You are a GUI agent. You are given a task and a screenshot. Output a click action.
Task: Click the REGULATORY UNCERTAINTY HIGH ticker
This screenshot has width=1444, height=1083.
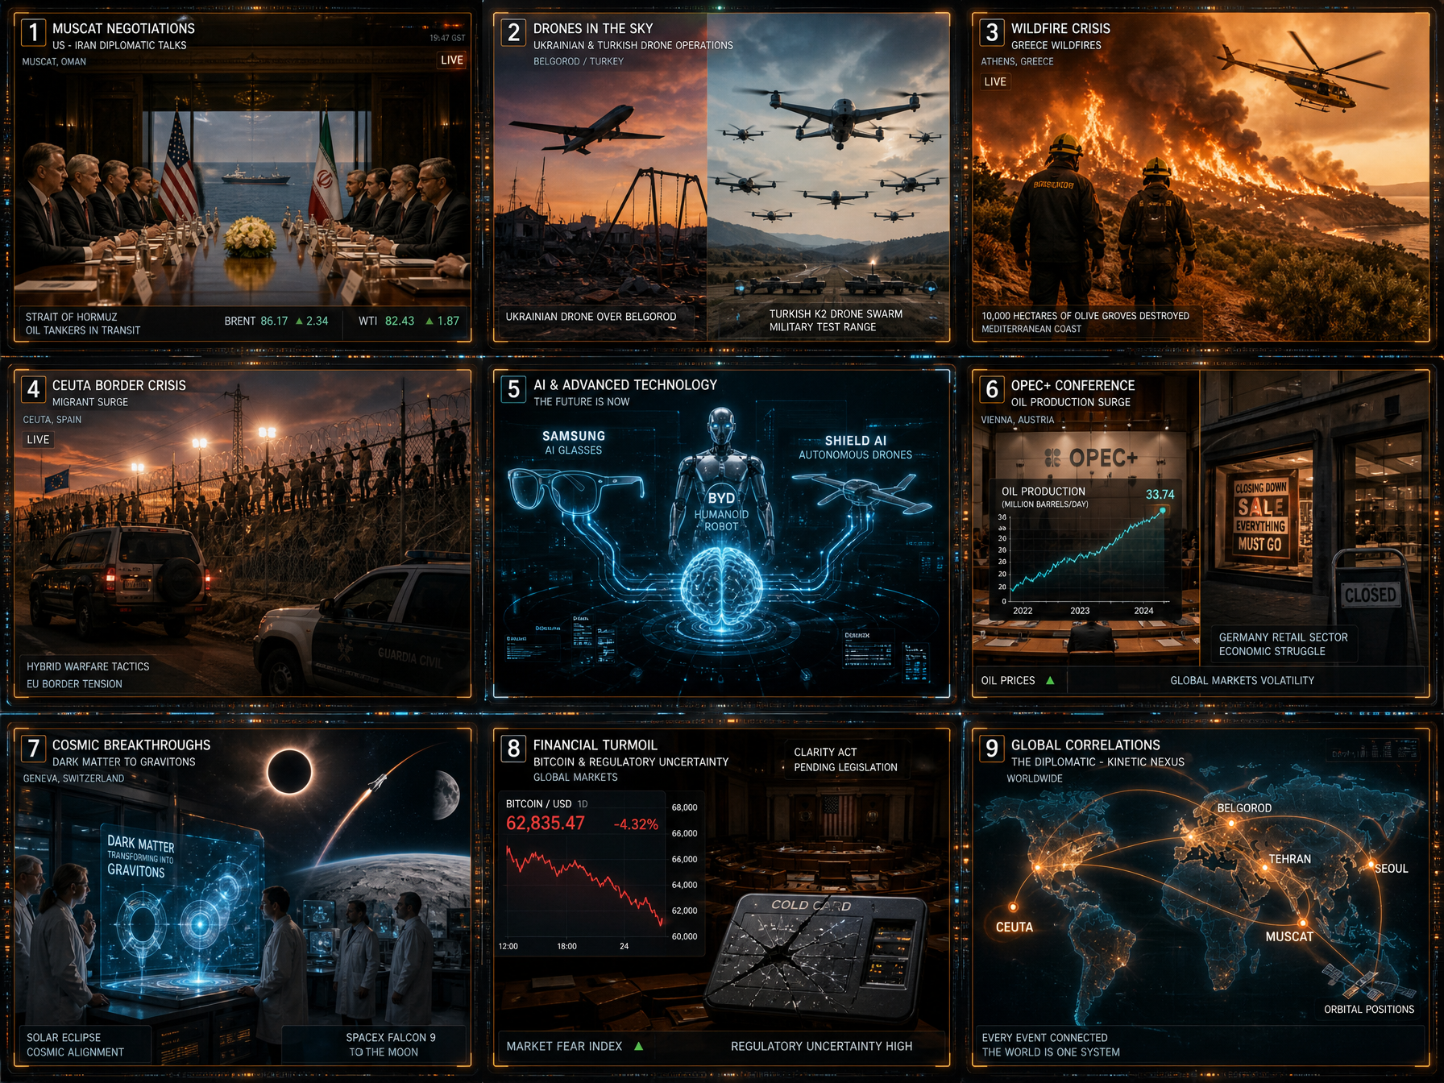click(821, 1046)
